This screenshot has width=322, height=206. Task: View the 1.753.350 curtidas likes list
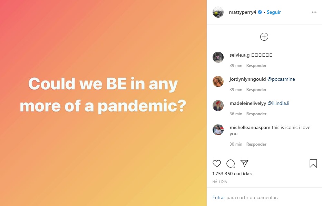pos(232,174)
